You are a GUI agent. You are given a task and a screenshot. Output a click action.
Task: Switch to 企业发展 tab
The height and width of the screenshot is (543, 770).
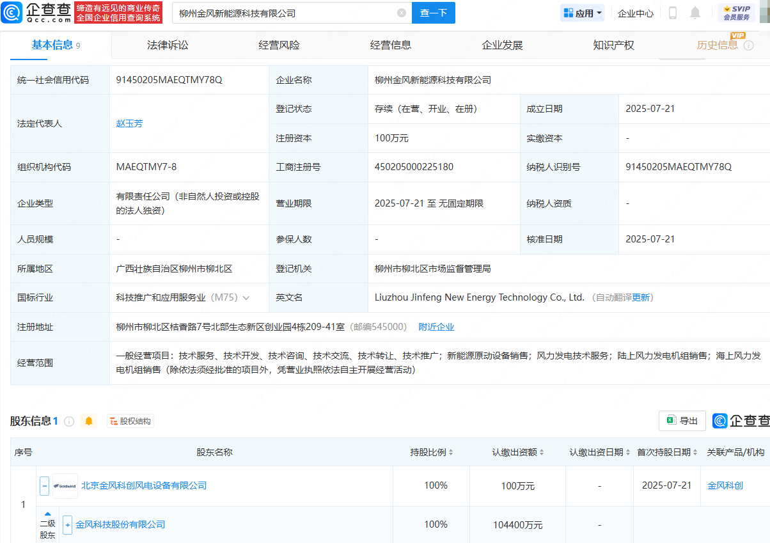pyautogui.click(x=502, y=45)
